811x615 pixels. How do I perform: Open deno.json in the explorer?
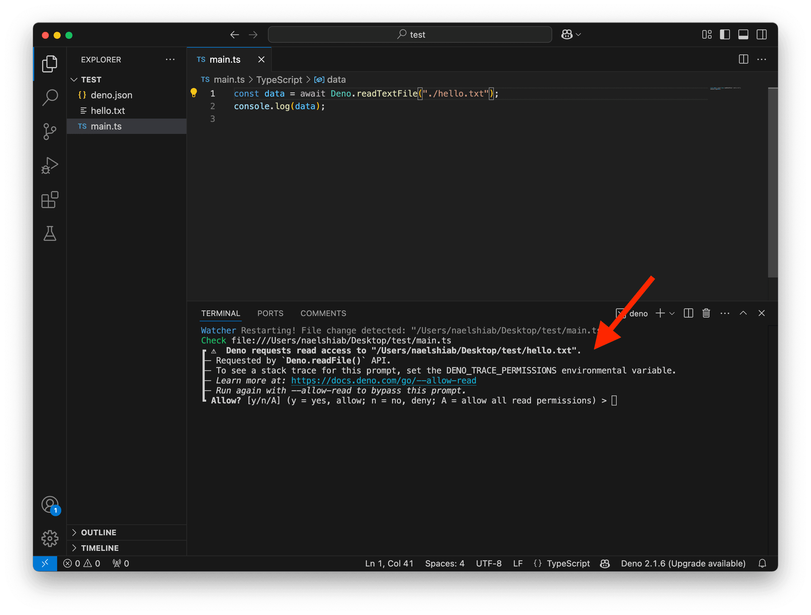[x=127, y=95]
